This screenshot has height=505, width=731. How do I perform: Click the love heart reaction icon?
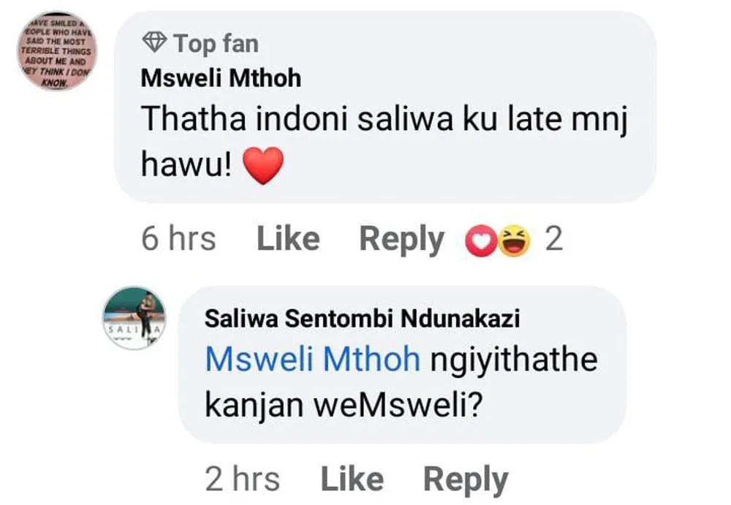(477, 243)
